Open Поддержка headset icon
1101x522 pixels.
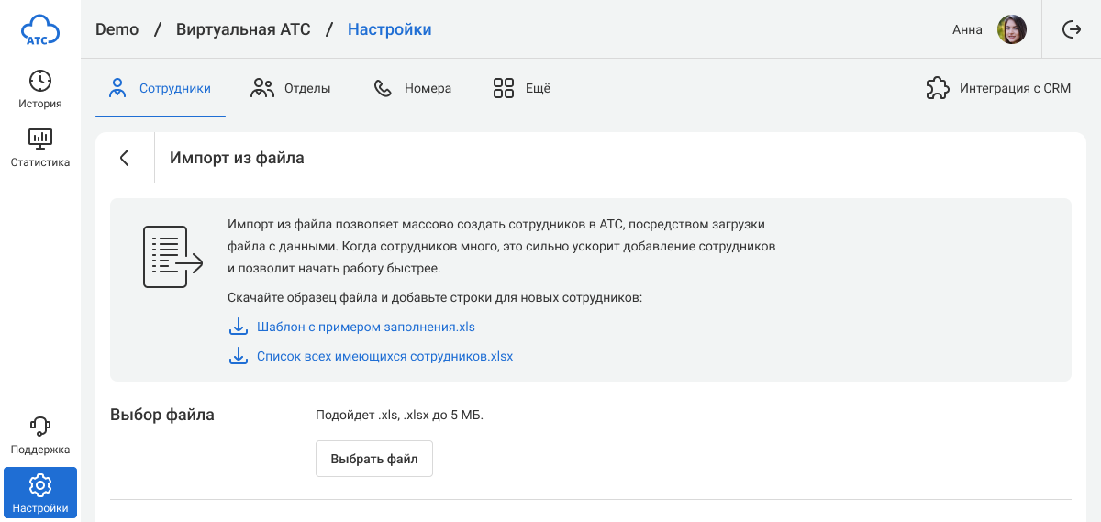click(40, 427)
